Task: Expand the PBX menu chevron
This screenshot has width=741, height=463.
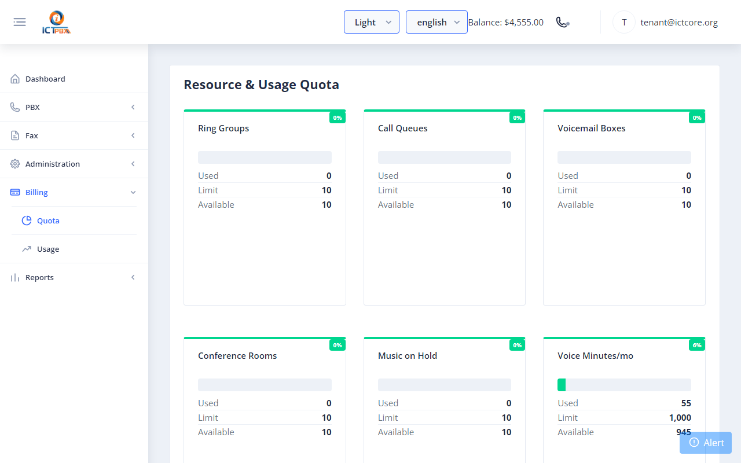Action: tap(133, 107)
